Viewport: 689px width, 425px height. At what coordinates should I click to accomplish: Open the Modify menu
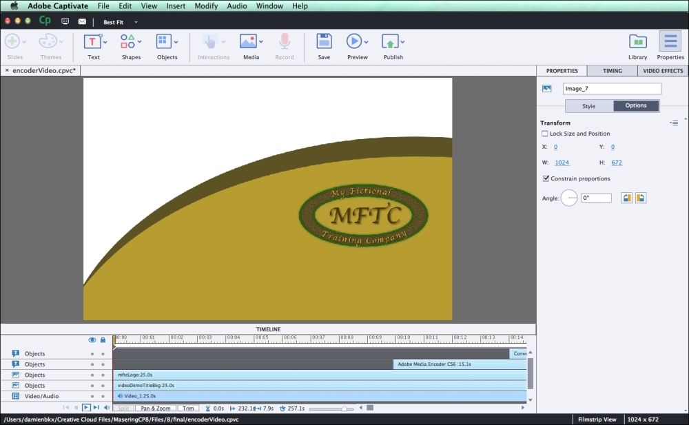coord(206,6)
